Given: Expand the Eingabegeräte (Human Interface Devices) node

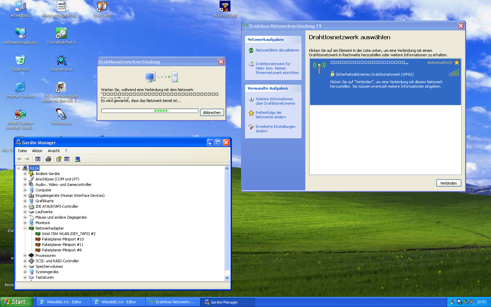Looking at the screenshot, I should [25, 195].
